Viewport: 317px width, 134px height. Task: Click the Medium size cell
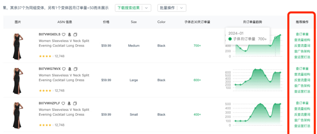tap(134, 46)
